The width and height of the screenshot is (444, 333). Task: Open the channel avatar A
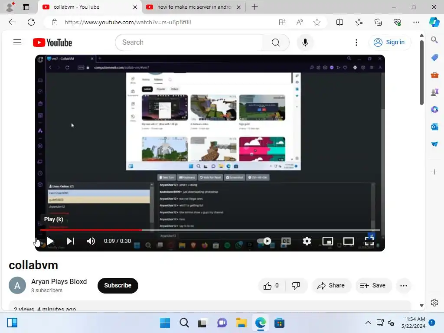(17, 285)
